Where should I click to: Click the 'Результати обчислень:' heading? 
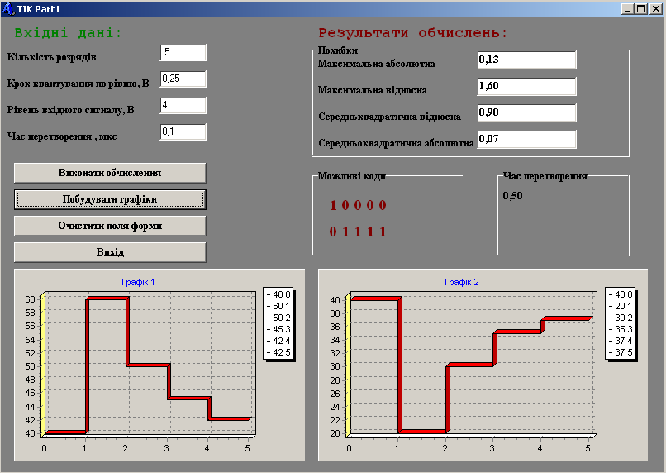[x=413, y=33]
